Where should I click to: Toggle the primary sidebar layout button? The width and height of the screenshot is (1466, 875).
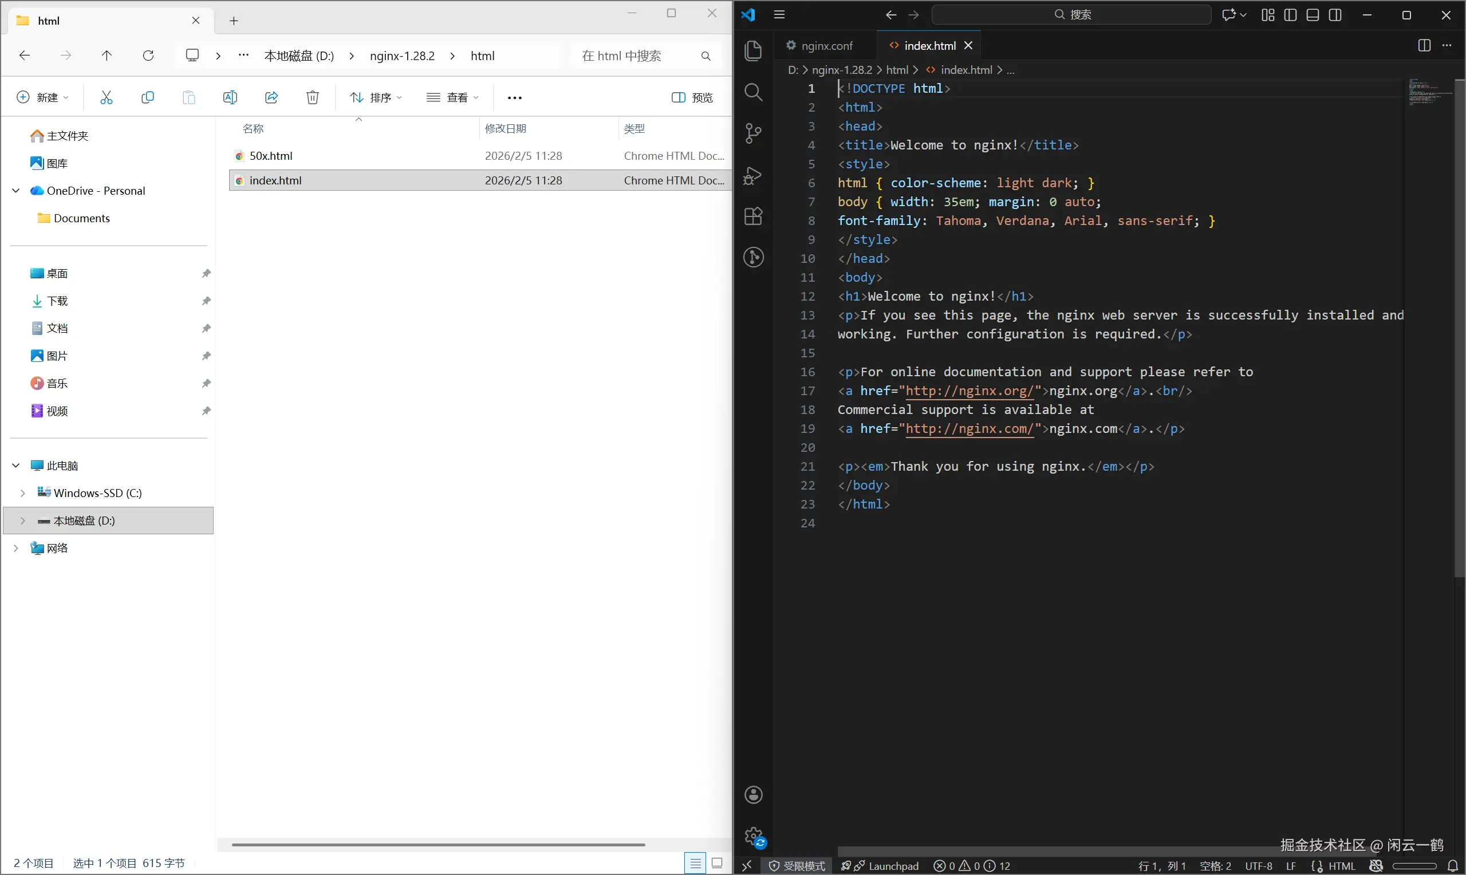pos(1290,15)
